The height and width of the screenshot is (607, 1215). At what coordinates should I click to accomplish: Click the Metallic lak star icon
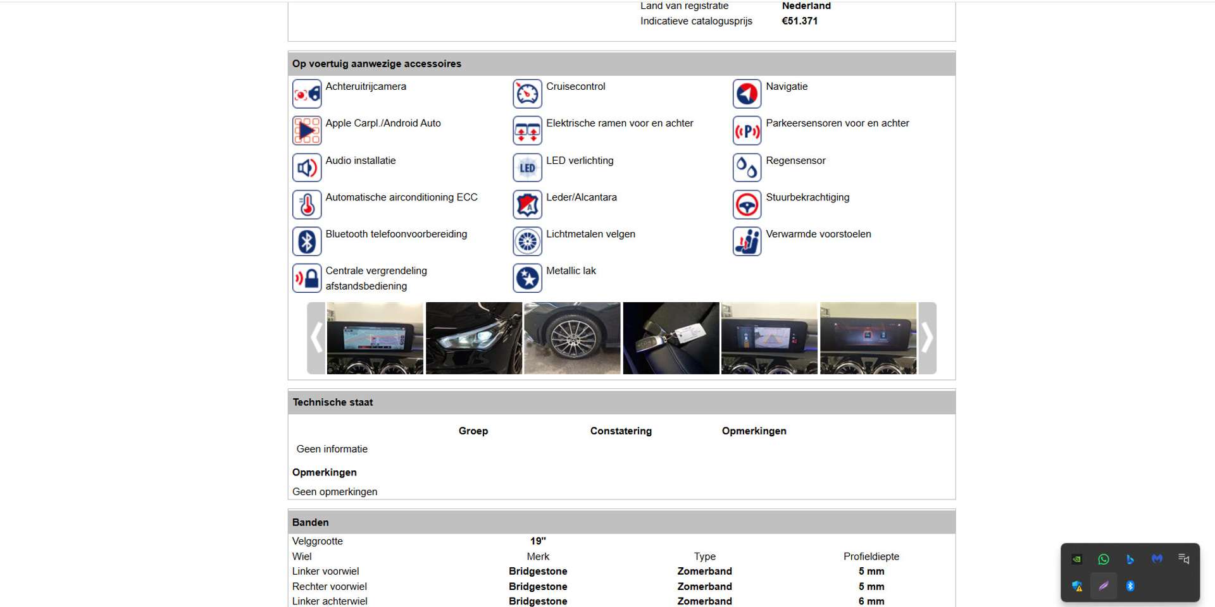point(527,278)
